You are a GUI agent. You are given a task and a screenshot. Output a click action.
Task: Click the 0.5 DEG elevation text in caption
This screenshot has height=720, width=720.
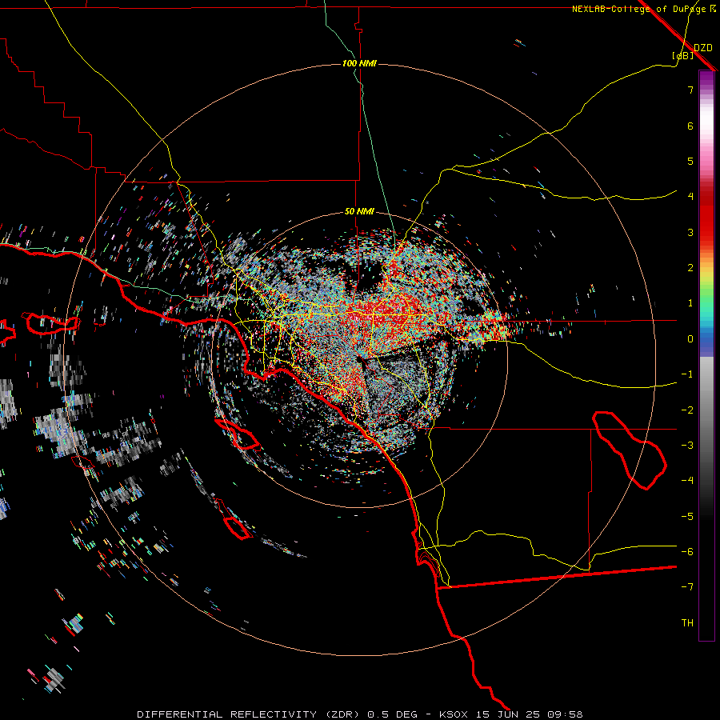click(393, 714)
